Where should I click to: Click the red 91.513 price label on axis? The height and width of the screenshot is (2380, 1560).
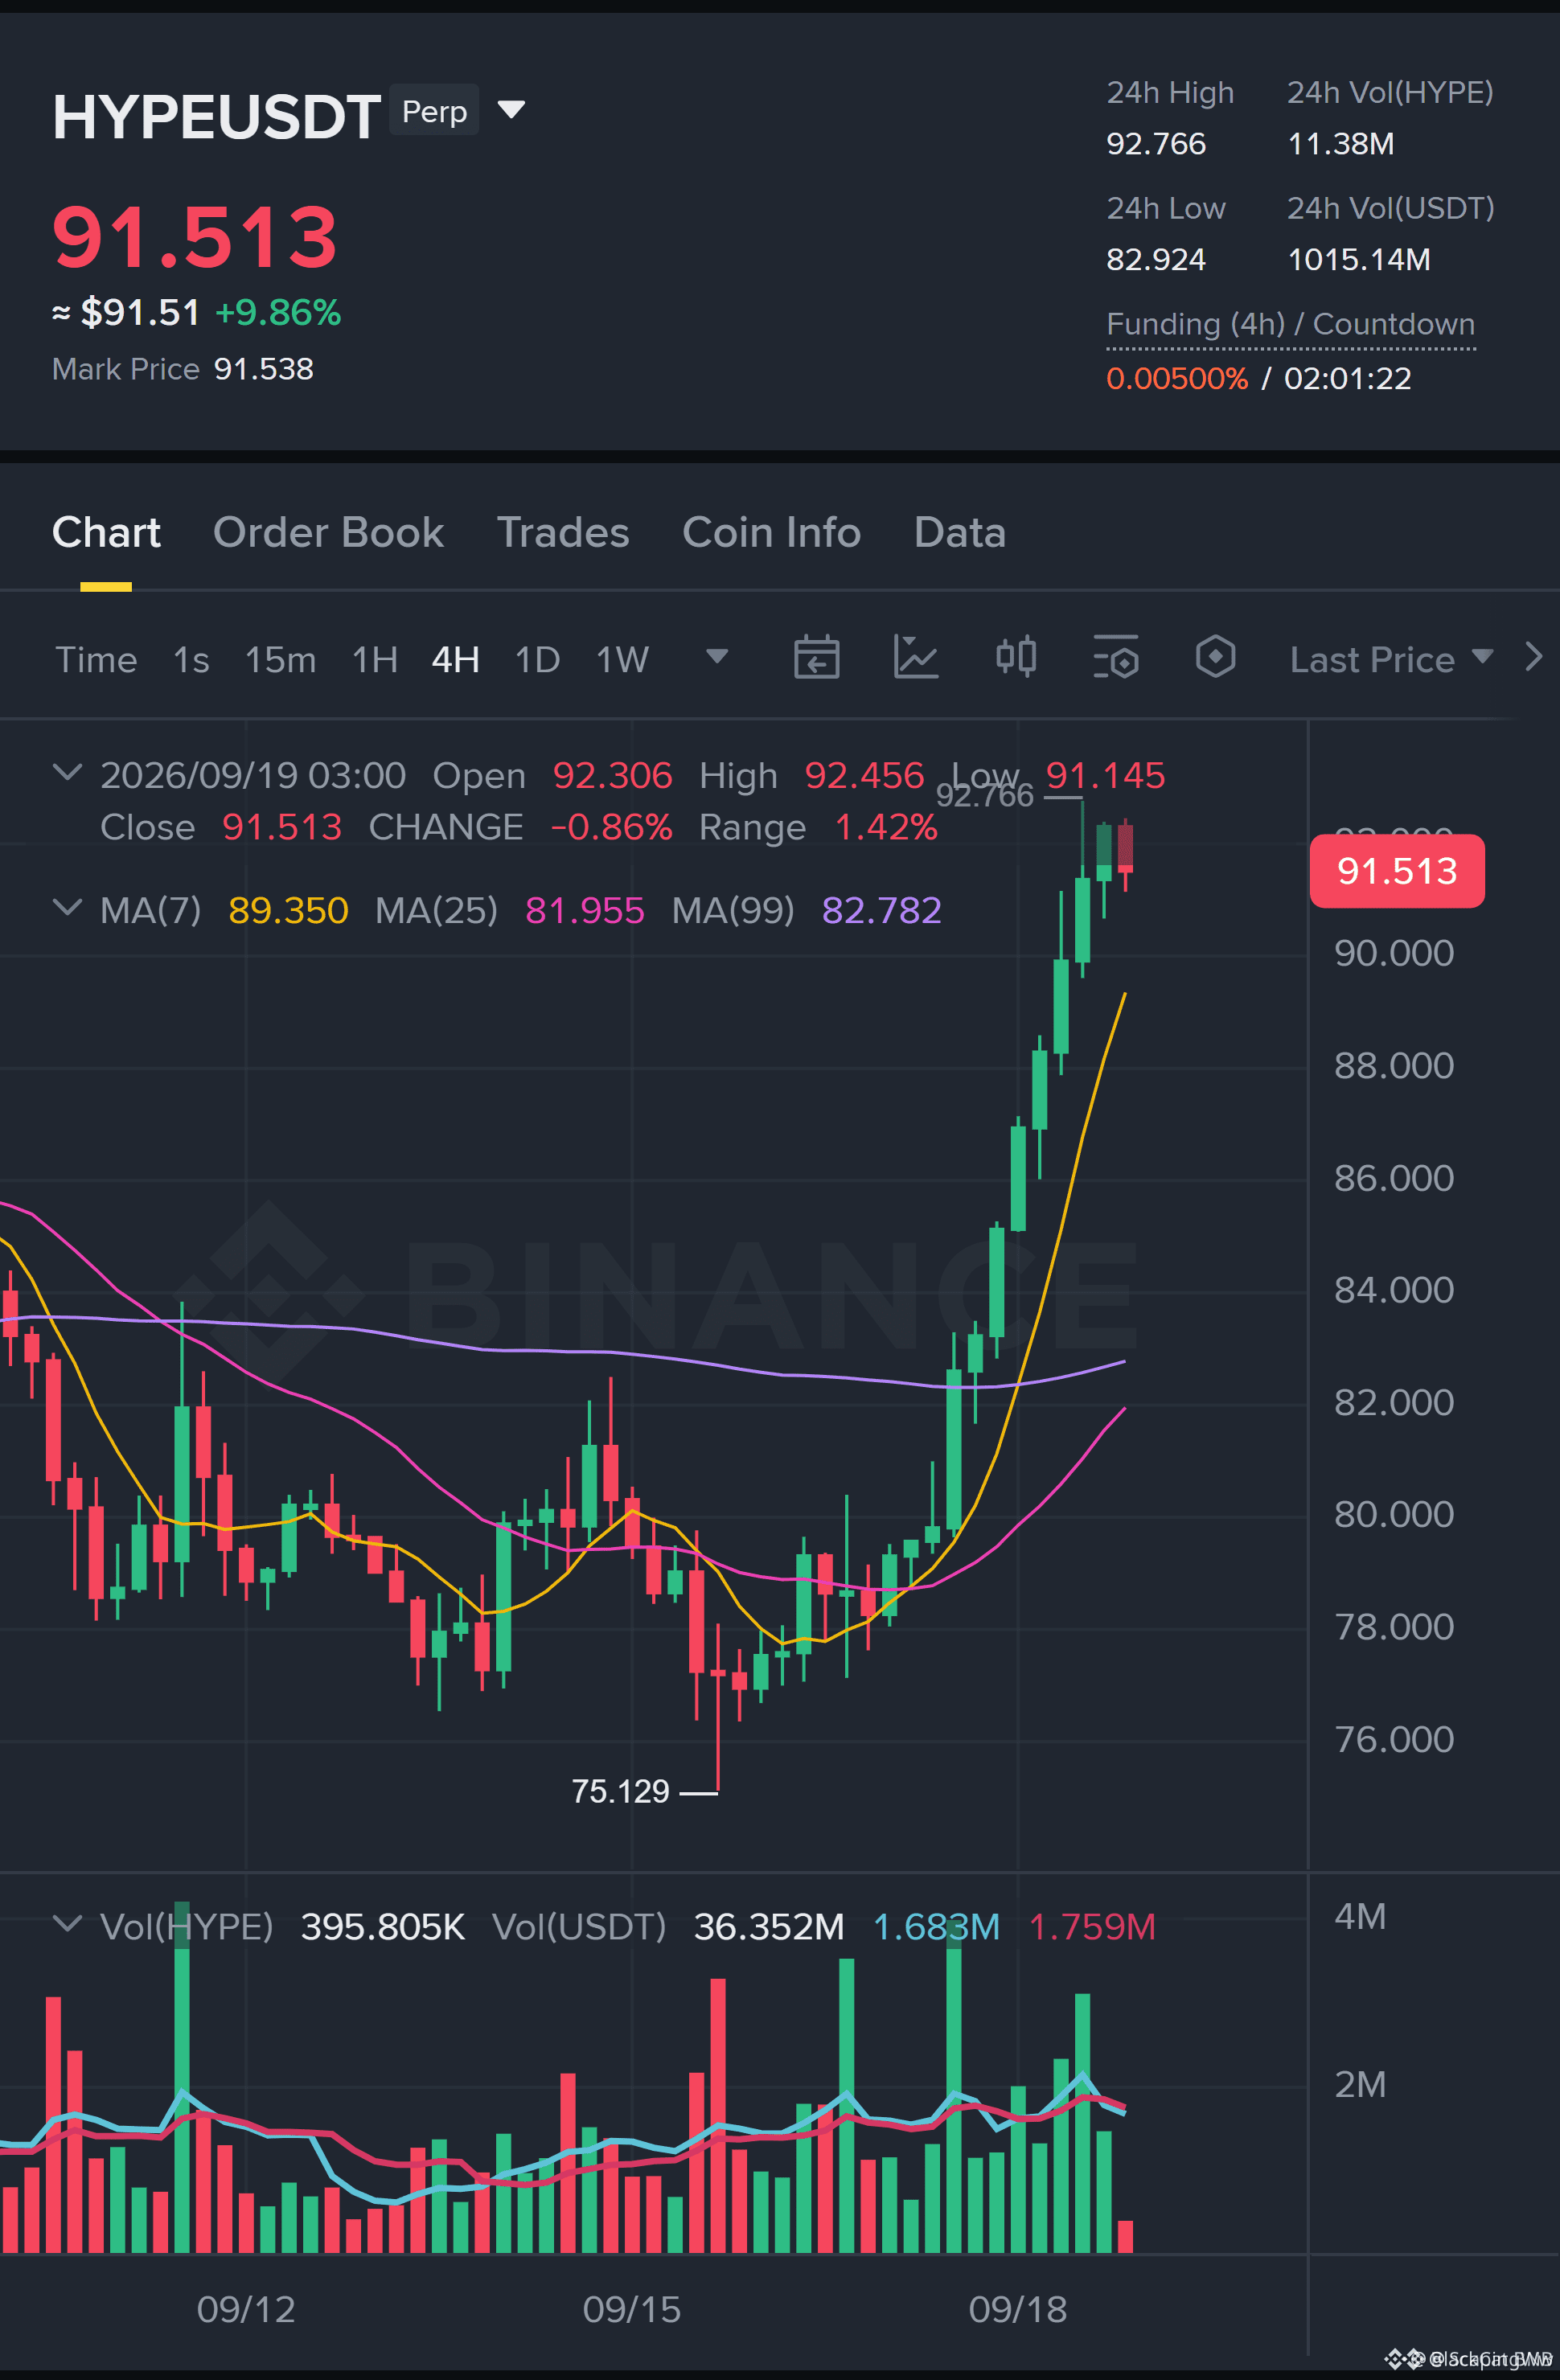(1397, 871)
